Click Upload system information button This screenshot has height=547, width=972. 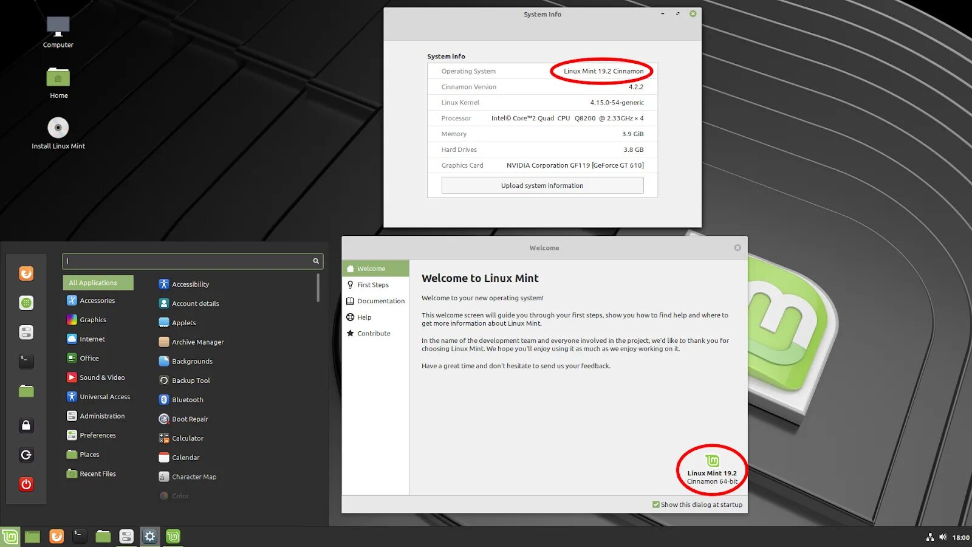[x=542, y=185]
